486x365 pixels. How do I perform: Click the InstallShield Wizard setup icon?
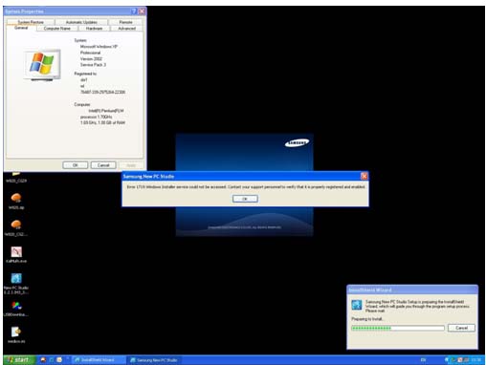(357, 305)
